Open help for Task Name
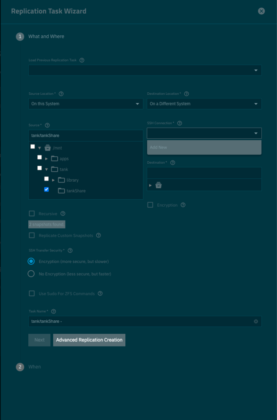277x420 pixels. tap(54, 311)
